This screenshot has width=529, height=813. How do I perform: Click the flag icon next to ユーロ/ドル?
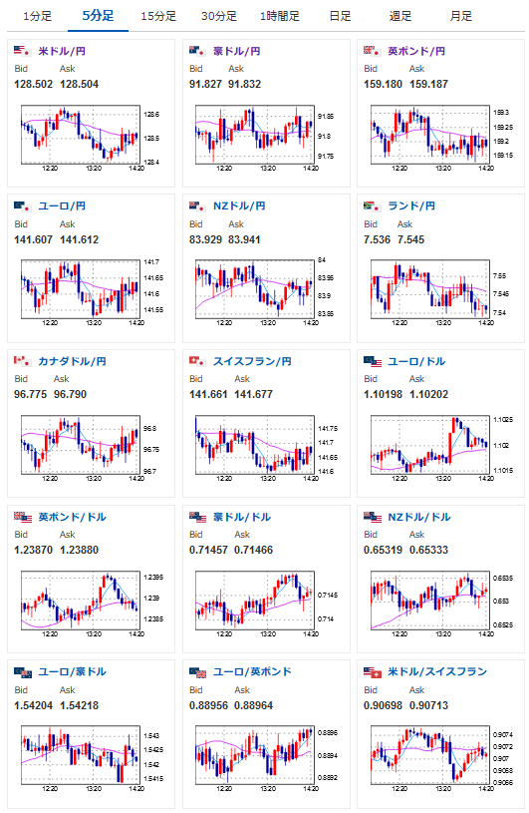click(x=373, y=361)
